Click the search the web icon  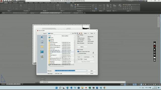77,33
